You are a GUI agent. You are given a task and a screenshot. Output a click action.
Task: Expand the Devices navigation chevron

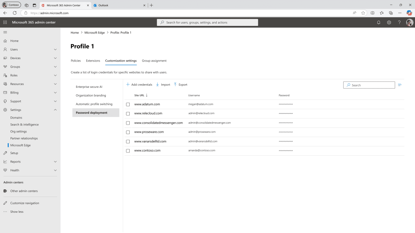(x=55, y=58)
